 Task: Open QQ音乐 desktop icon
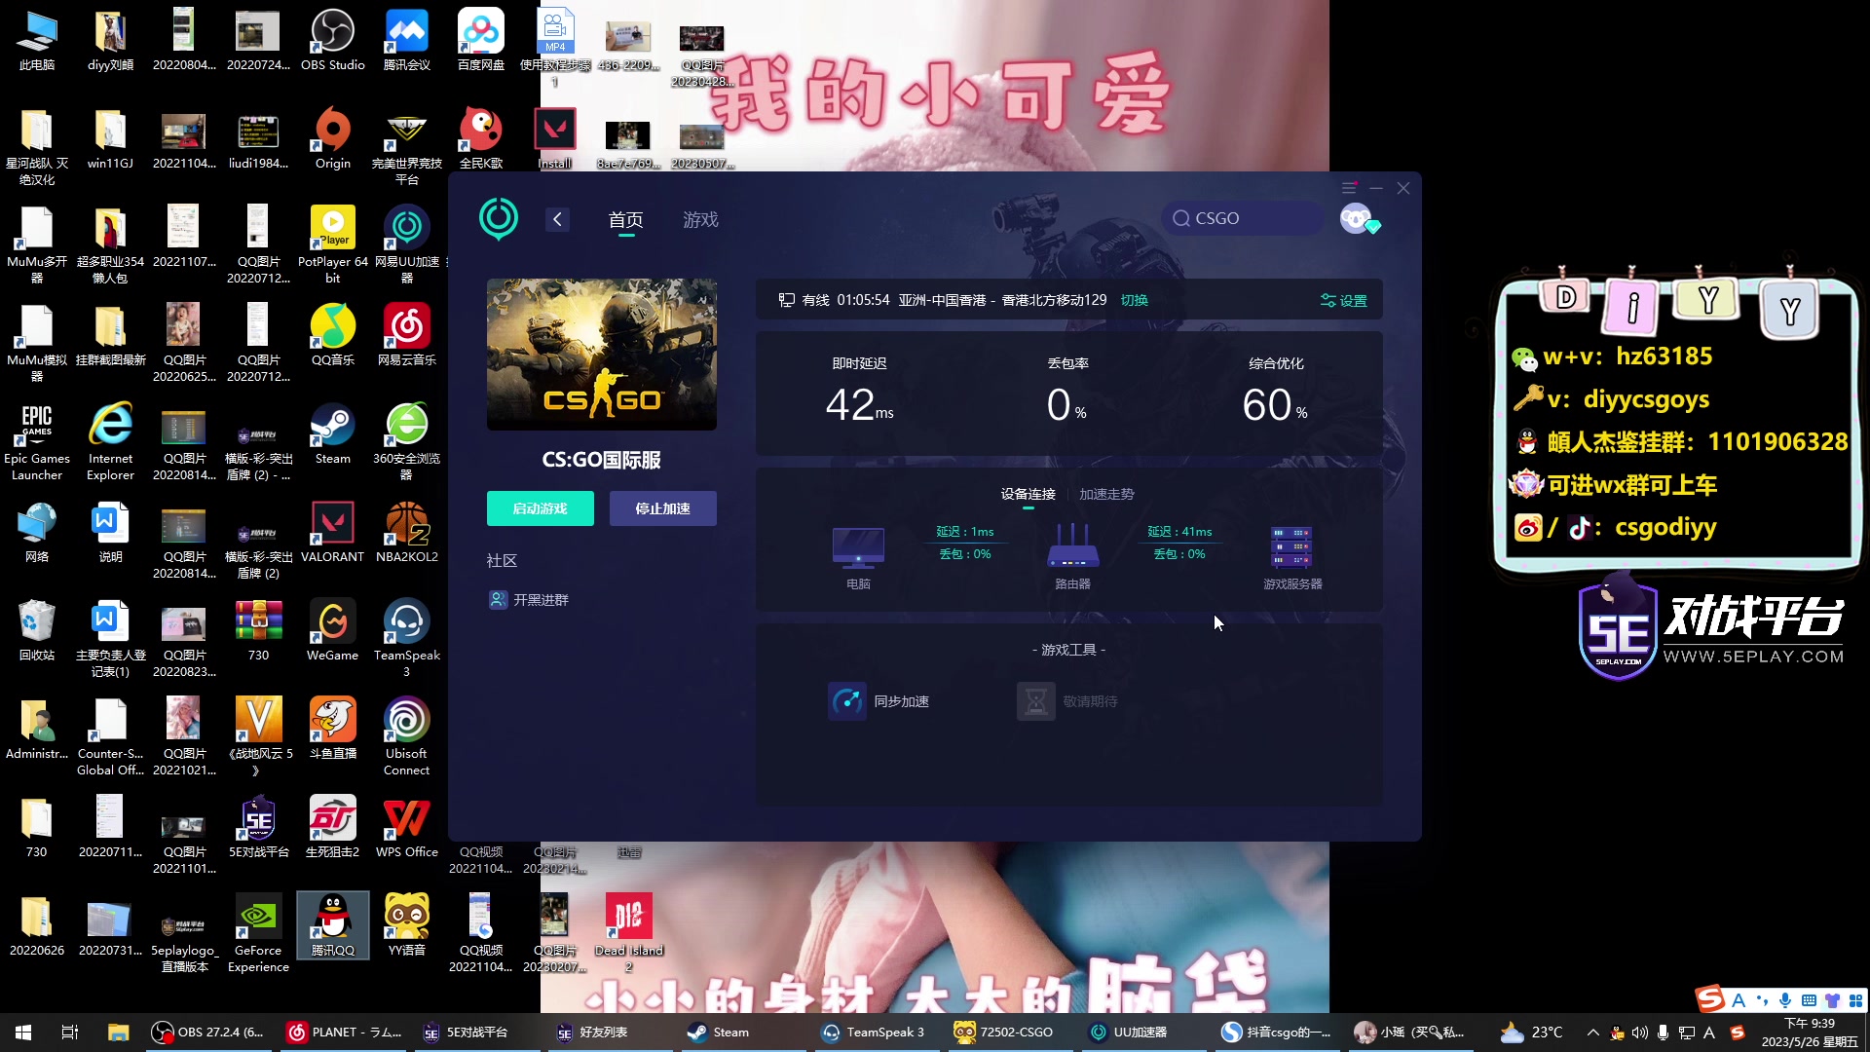(332, 336)
